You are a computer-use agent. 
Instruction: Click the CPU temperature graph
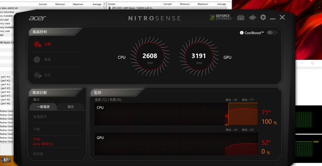tap(176, 114)
